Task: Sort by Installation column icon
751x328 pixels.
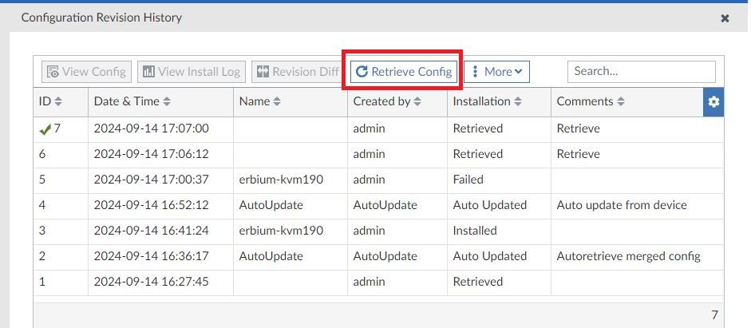Action: tap(517, 102)
